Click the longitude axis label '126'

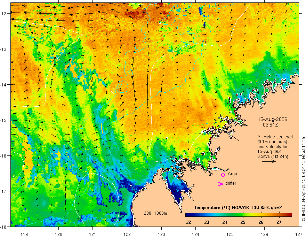[264, 234]
